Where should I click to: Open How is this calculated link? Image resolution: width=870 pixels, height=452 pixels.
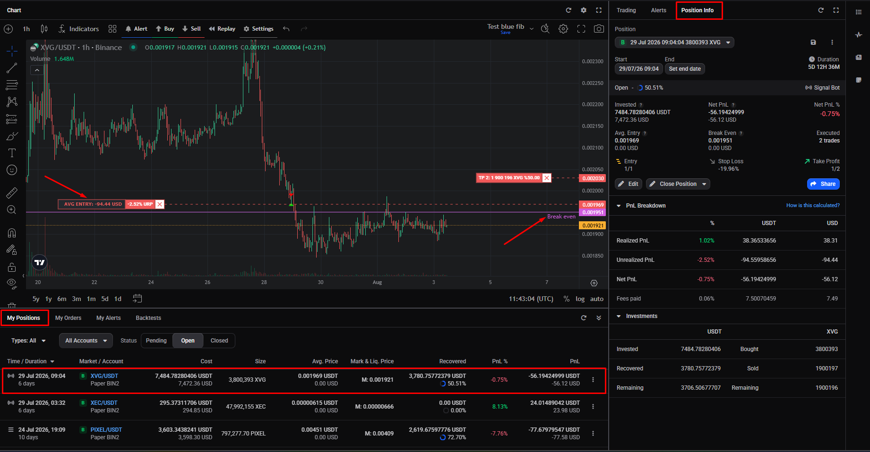813,205
